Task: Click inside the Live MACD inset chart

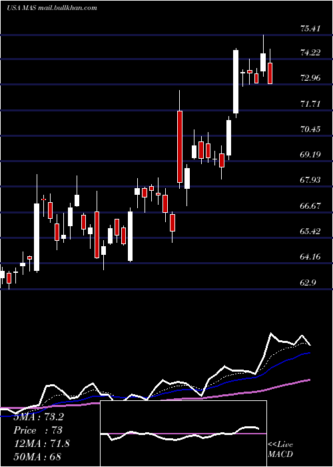Action: point(183,434)
